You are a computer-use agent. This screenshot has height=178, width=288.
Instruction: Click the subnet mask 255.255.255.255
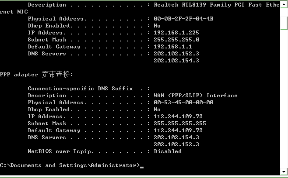pyautogui.click(x=180, y=123)
